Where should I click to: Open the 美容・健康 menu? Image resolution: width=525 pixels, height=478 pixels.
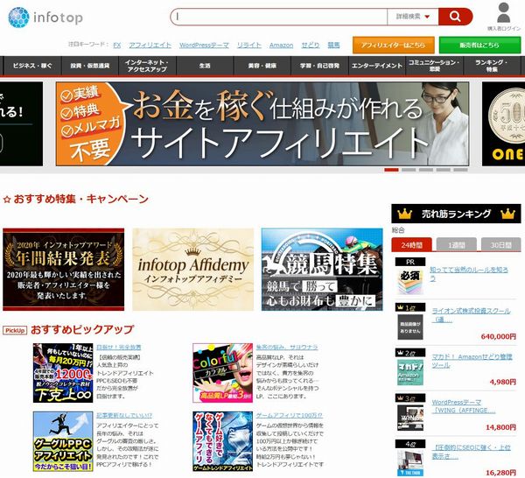262,66
